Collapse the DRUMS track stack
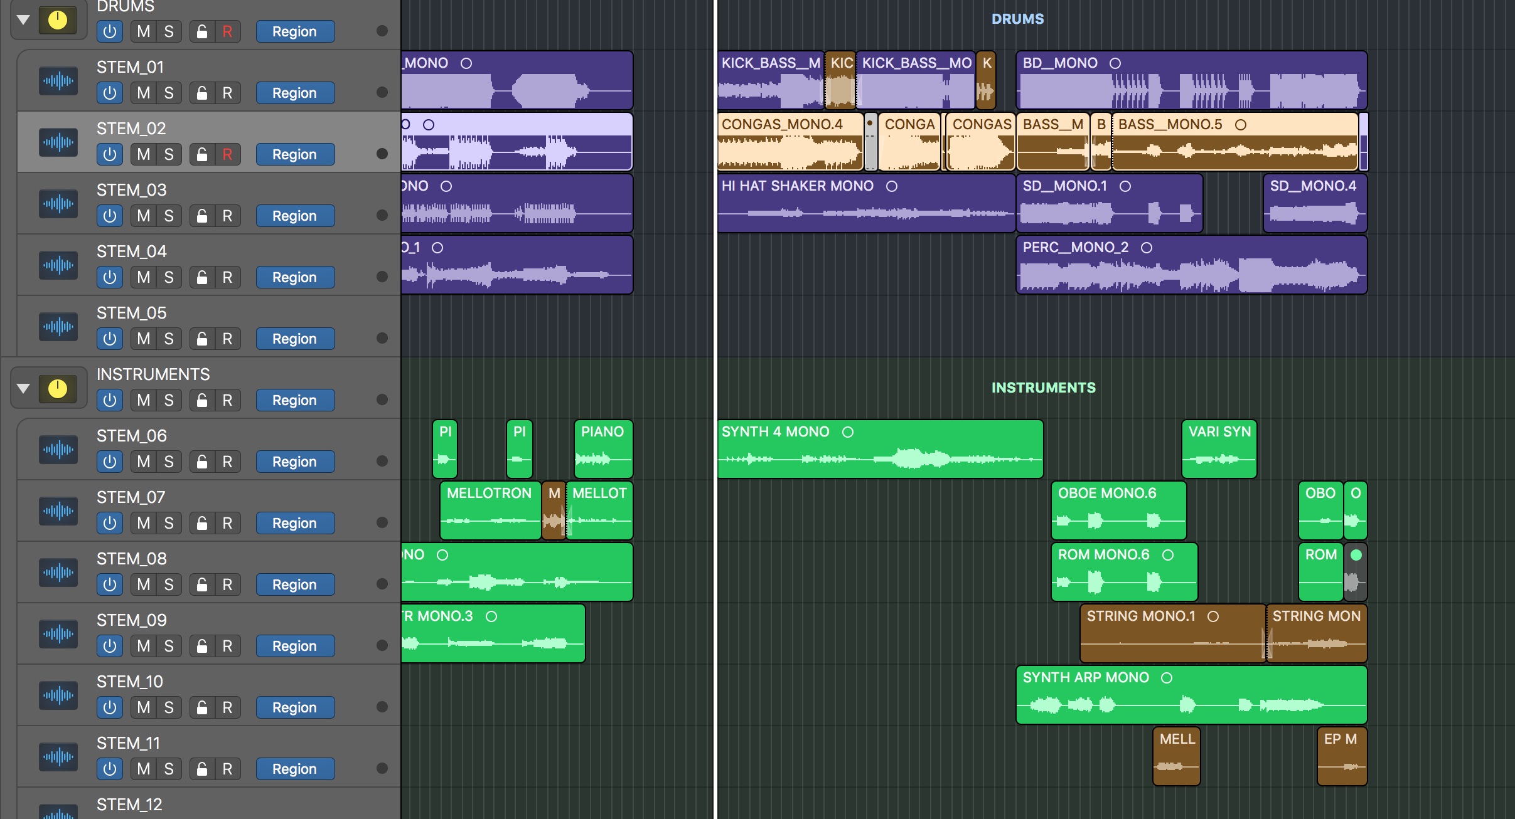The width and height of the screenshot is (1515, 819). (x=23, y=20)
